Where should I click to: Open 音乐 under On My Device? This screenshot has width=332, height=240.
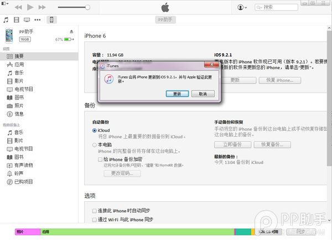pos(39,132)
